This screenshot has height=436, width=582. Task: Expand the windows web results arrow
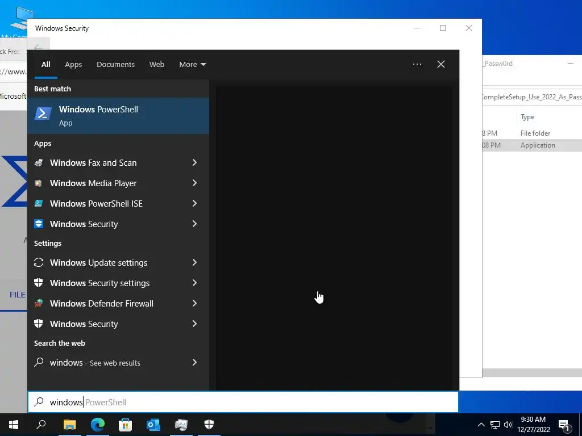pyautogui.click(x=194, y=362)
